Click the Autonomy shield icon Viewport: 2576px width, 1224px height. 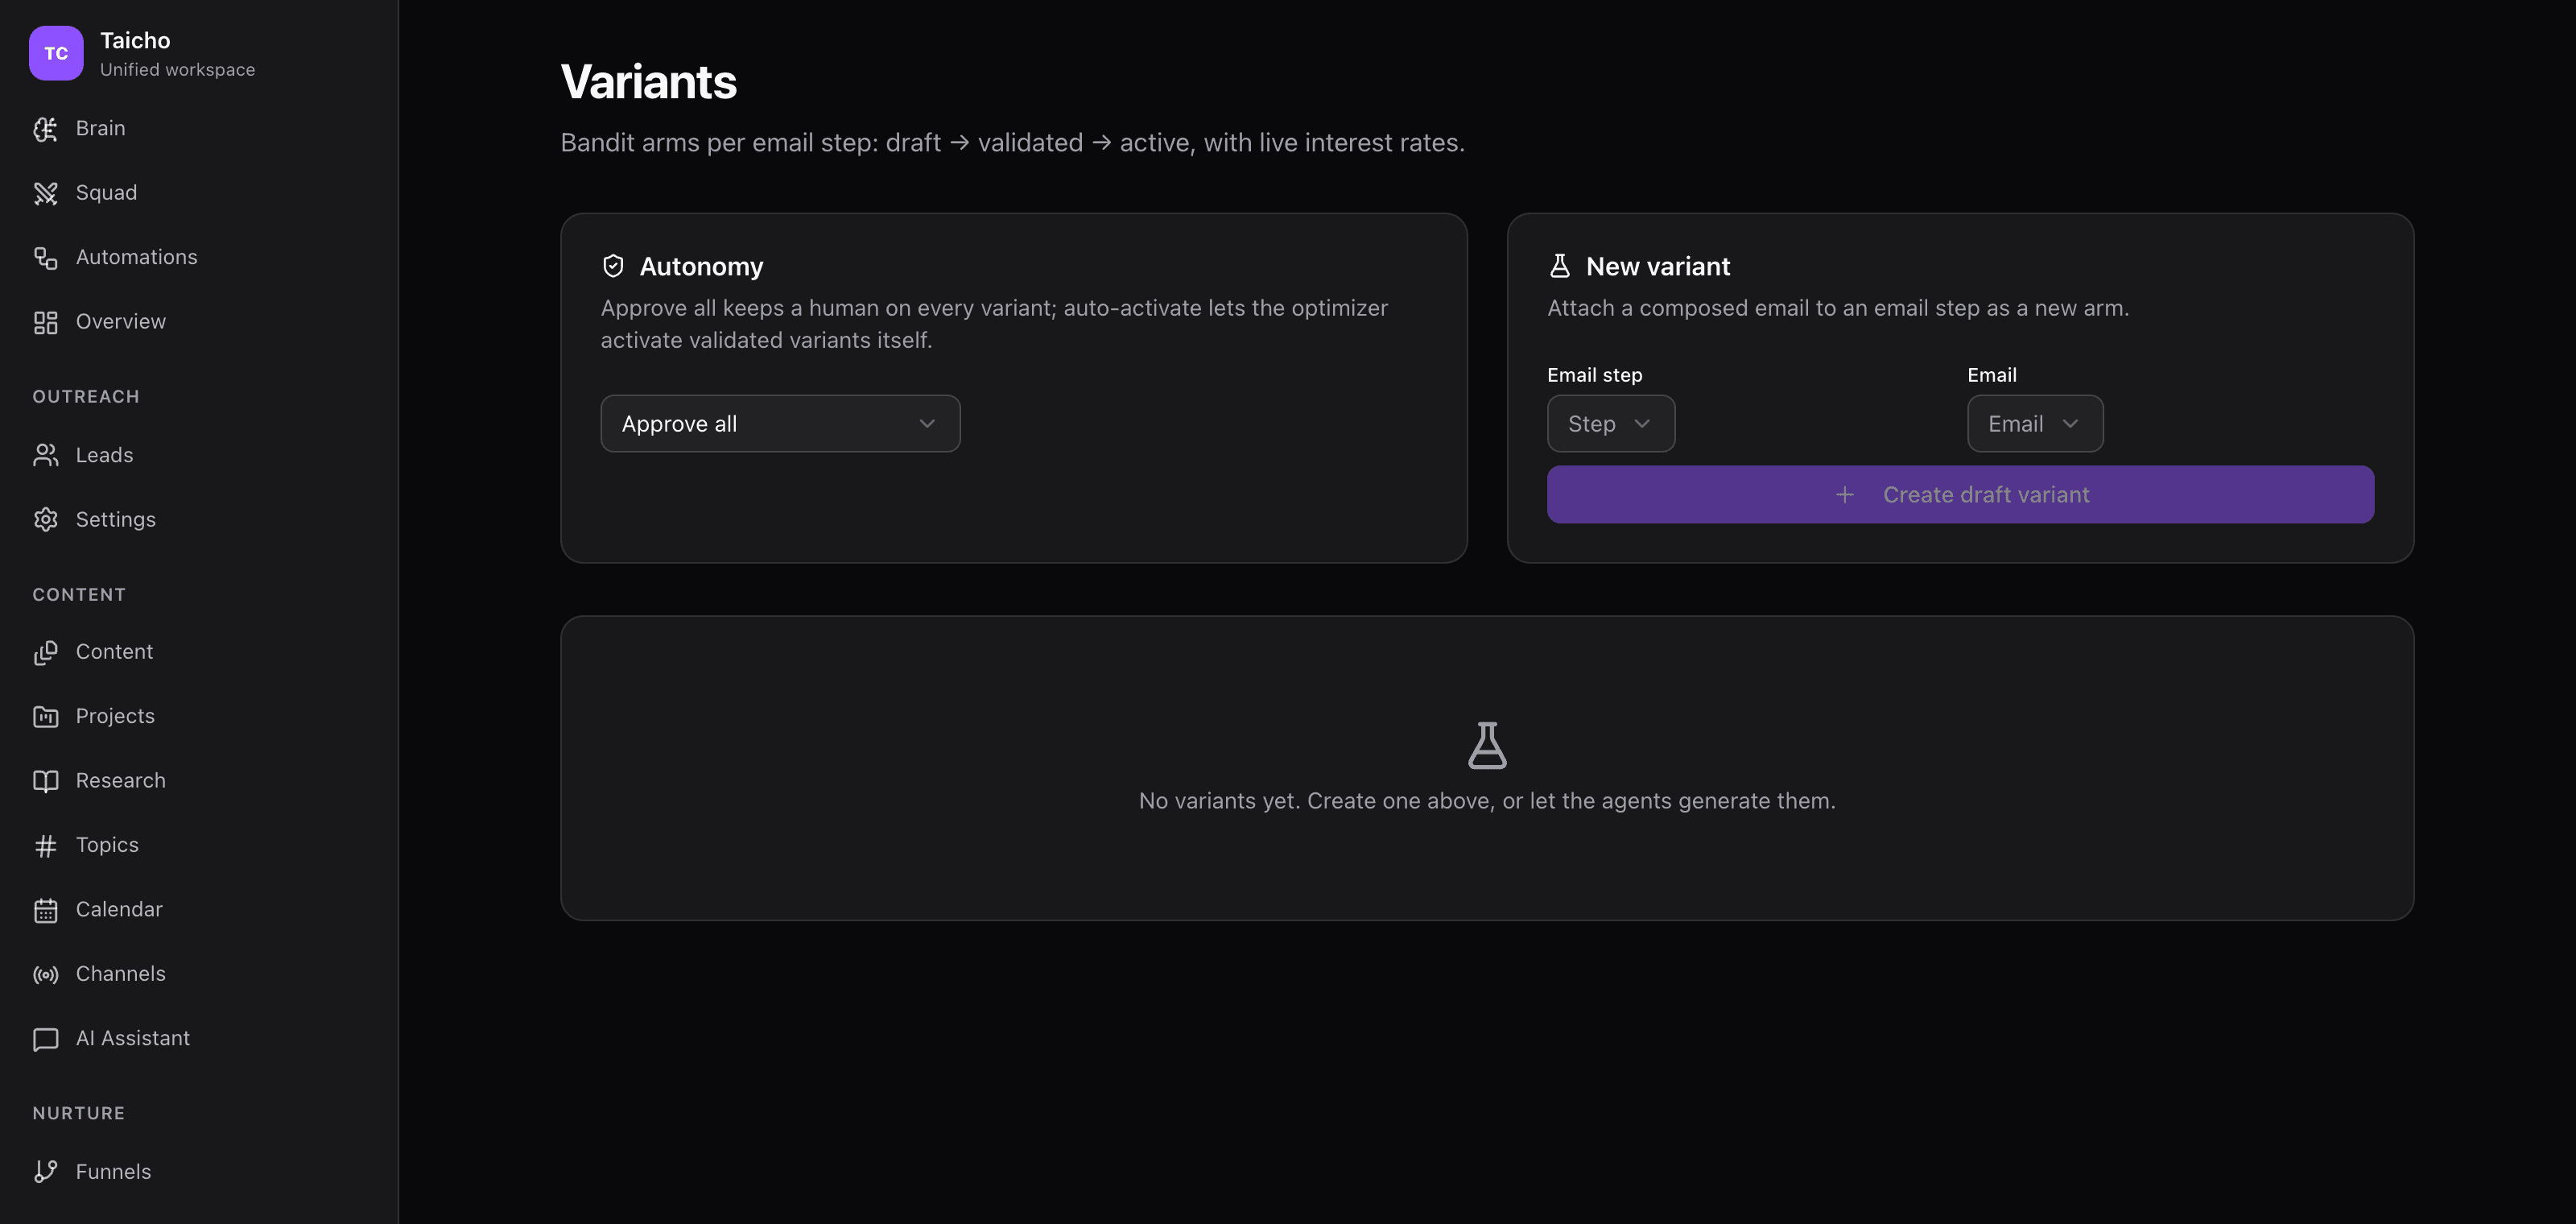coord(613,266)
